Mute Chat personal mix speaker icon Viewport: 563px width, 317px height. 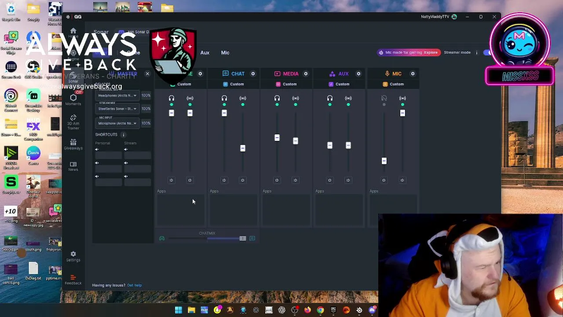224,180
